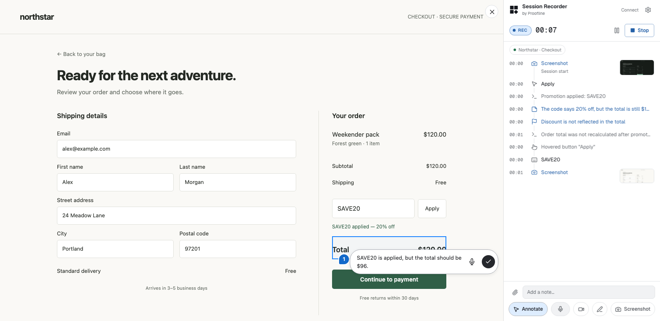
Task: Edit the annotation text about $96
Action: 409,262
